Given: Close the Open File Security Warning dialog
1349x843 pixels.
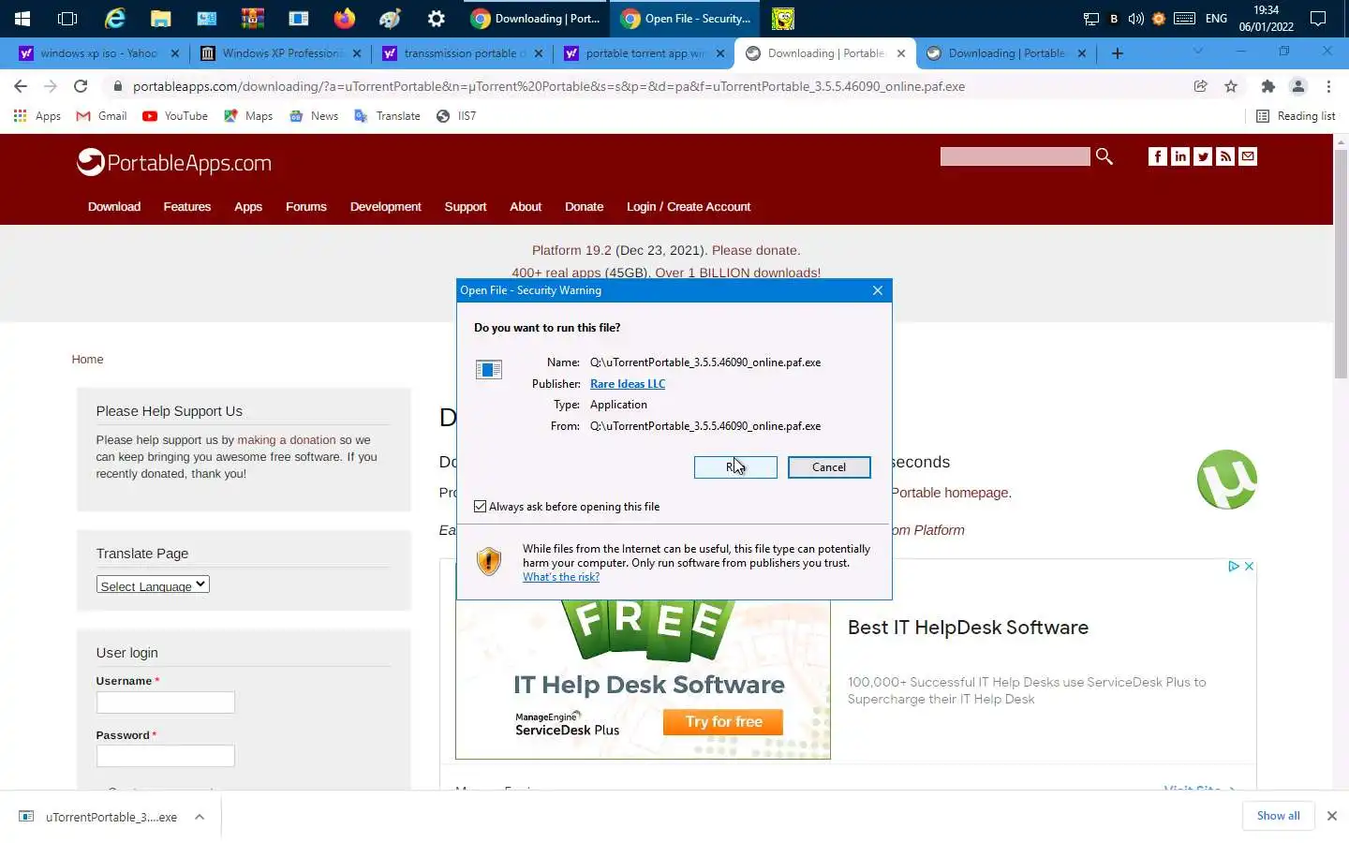Looking at the screenshot, I should coord(878,290).
